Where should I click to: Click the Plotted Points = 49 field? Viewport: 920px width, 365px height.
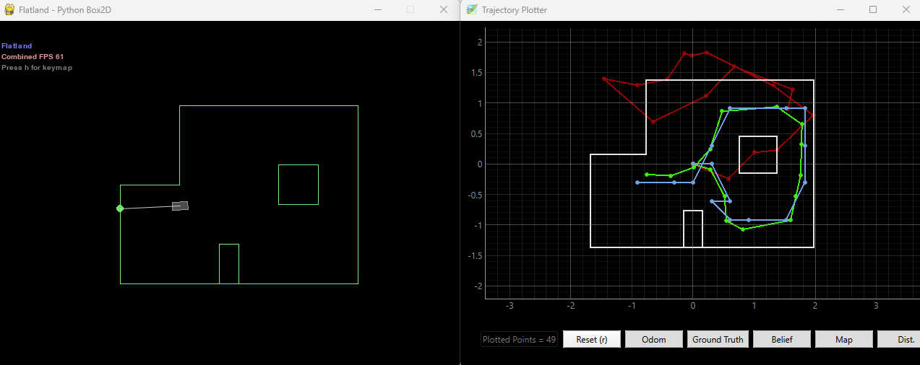pos(520,339)
